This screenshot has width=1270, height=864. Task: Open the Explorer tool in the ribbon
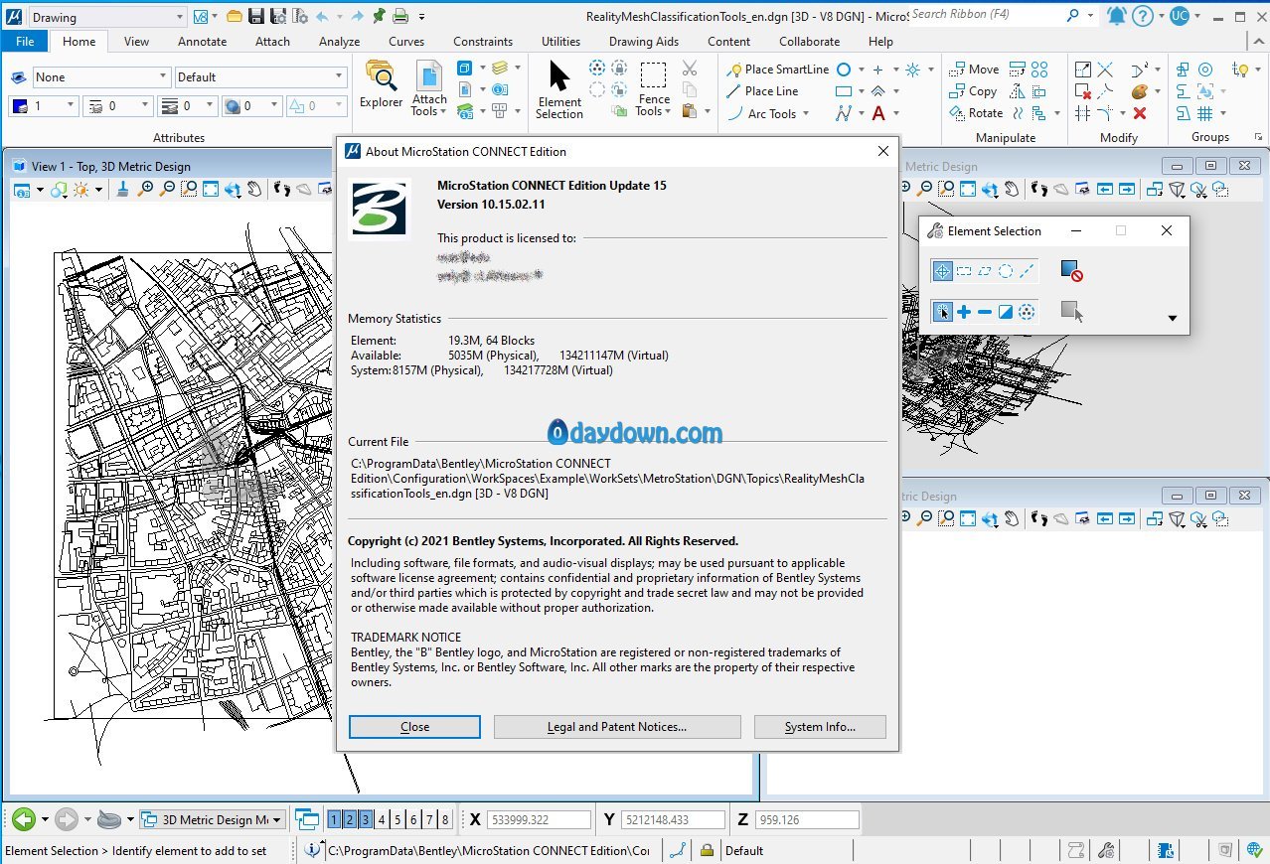(x=381, y=83)
